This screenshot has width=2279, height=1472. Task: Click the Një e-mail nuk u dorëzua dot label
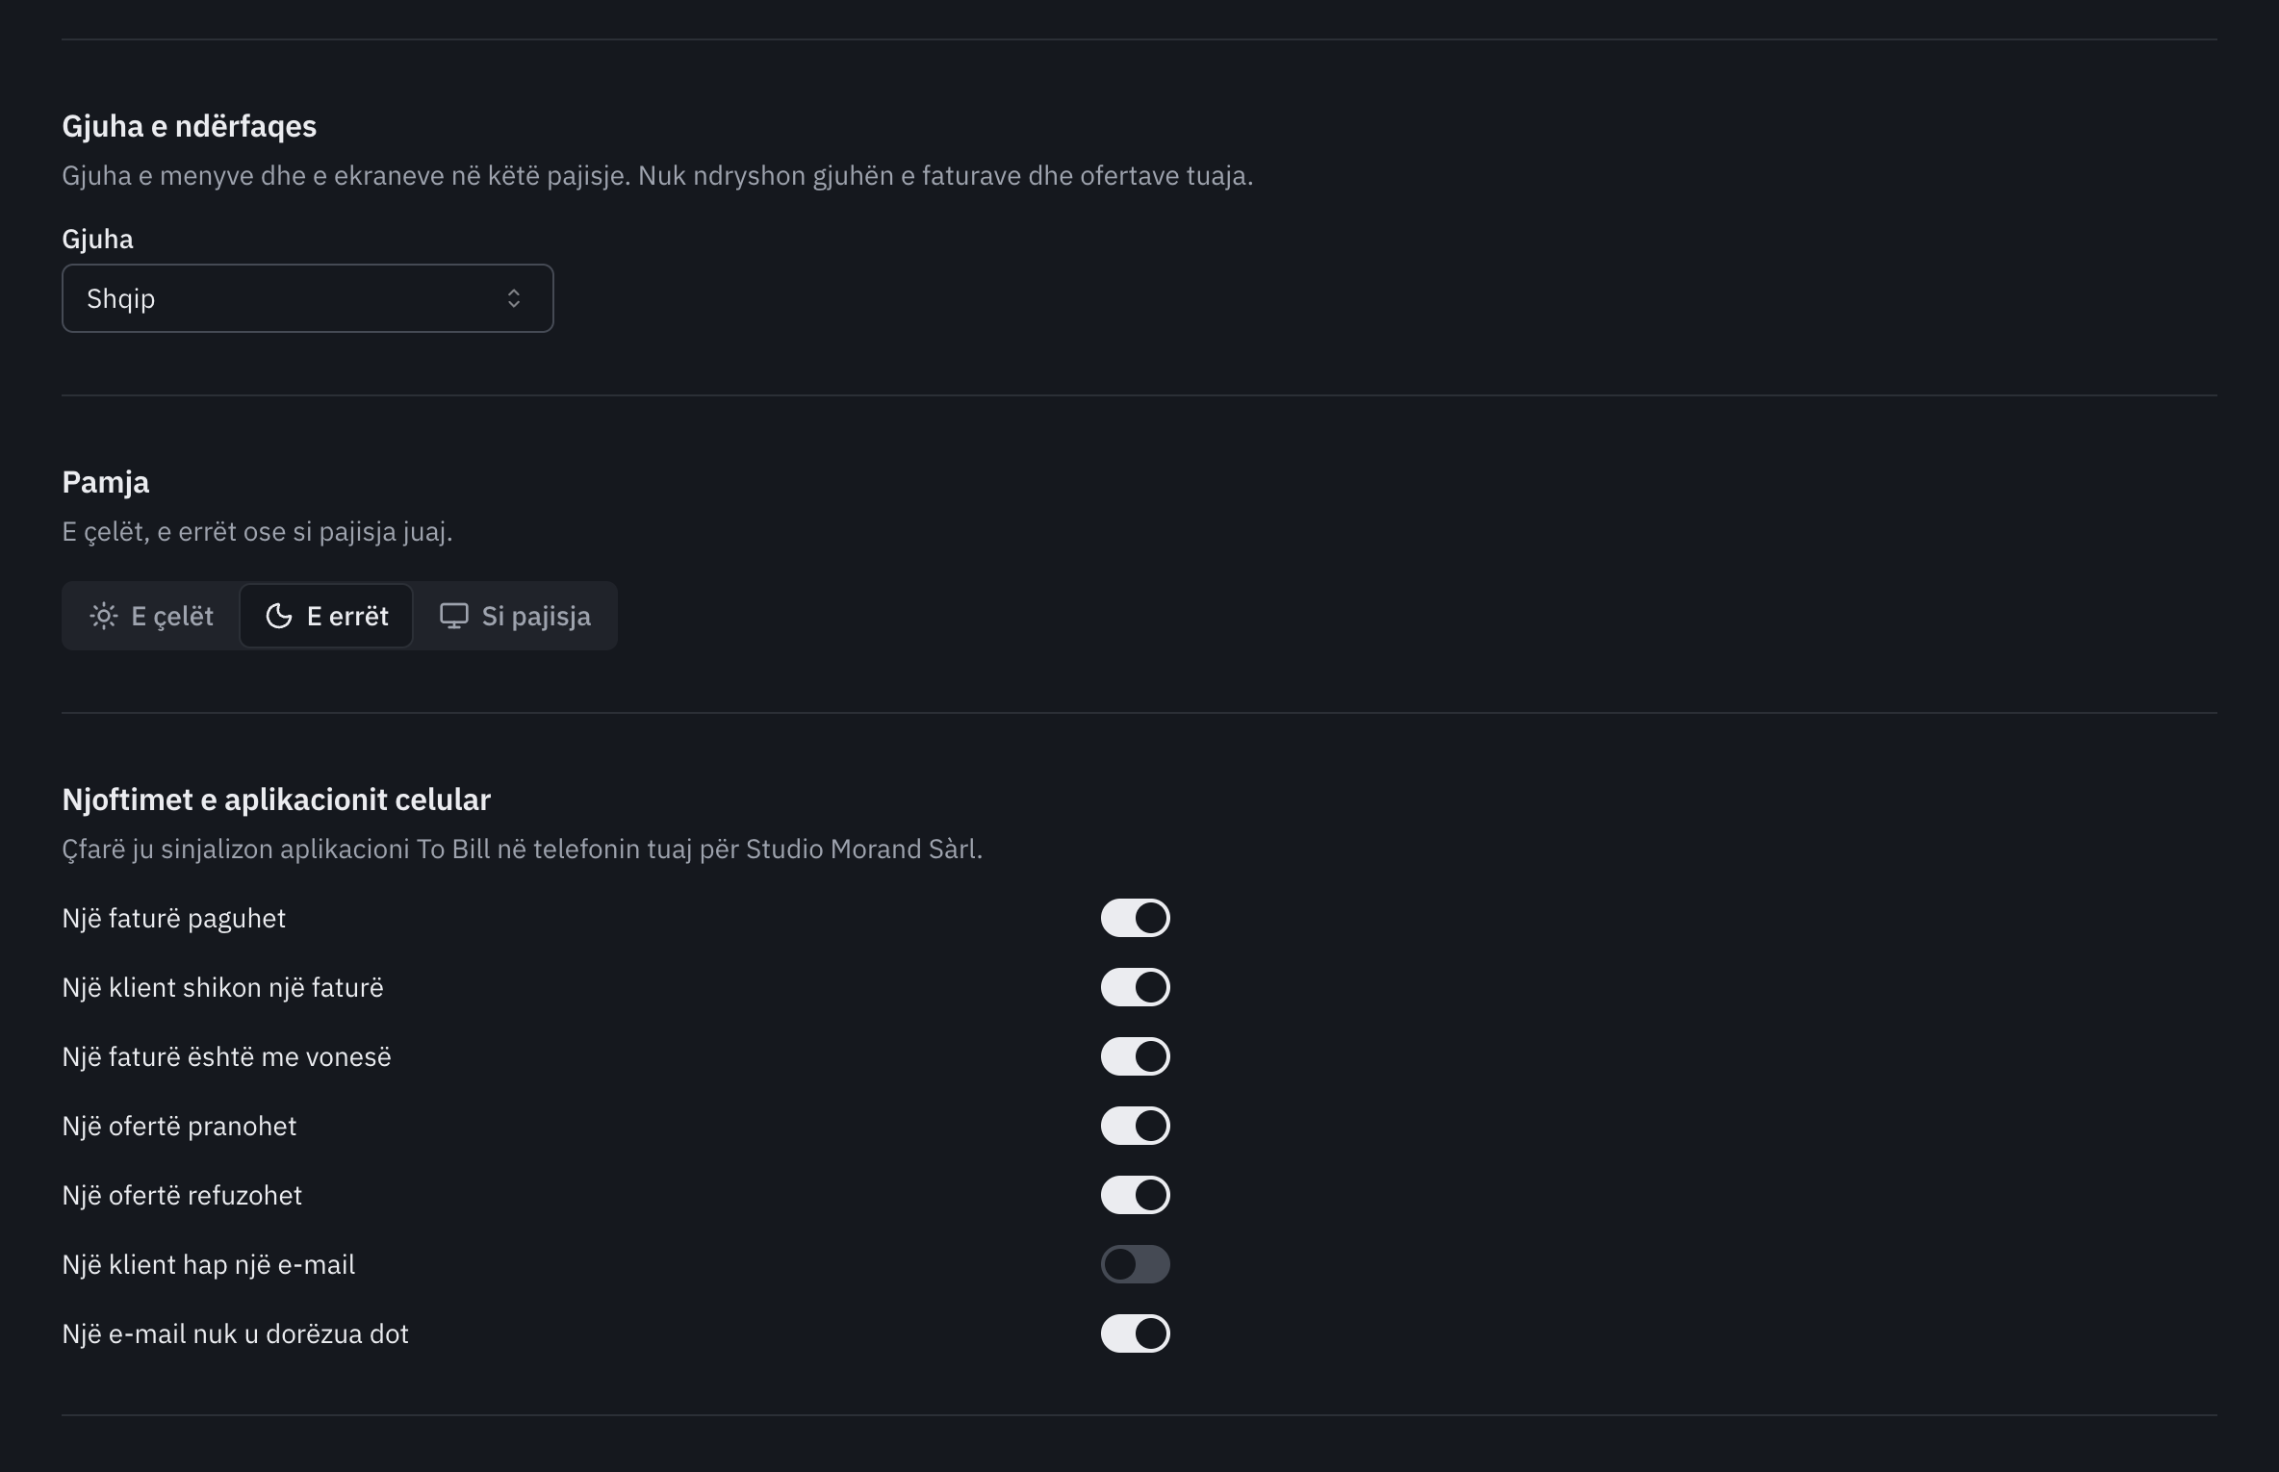[x=236, y=1334]
